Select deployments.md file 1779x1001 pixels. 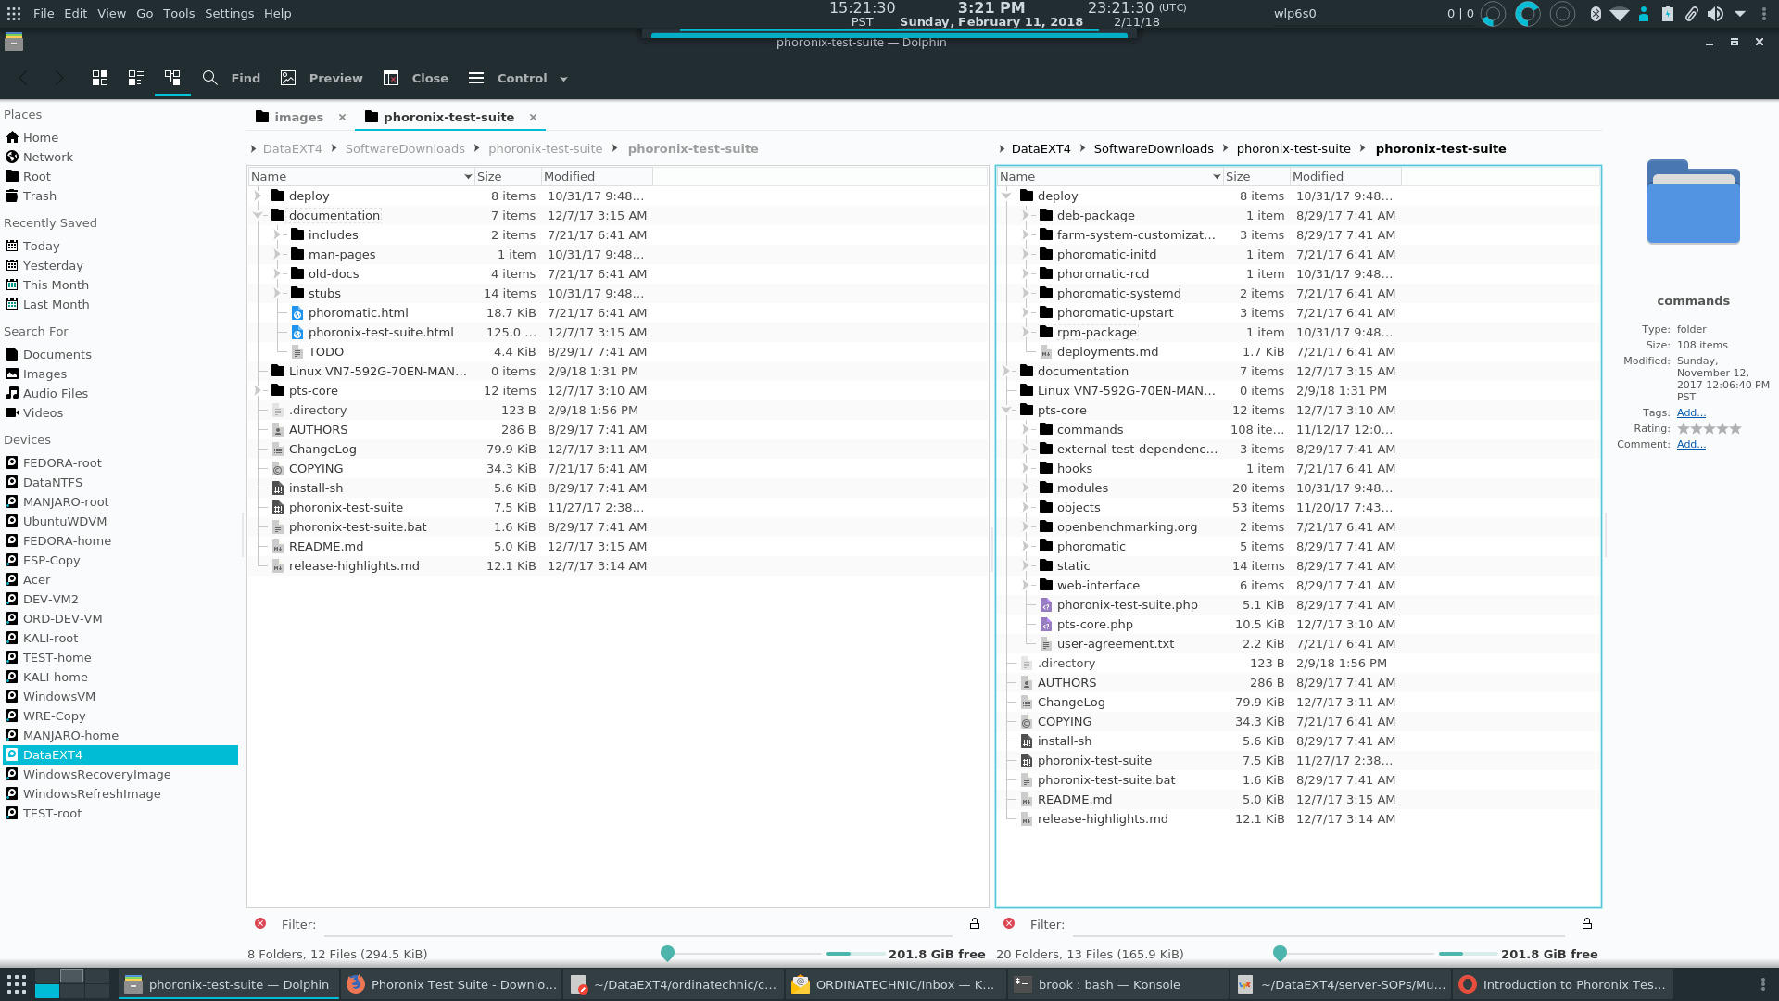click(x=1107, y=351)
